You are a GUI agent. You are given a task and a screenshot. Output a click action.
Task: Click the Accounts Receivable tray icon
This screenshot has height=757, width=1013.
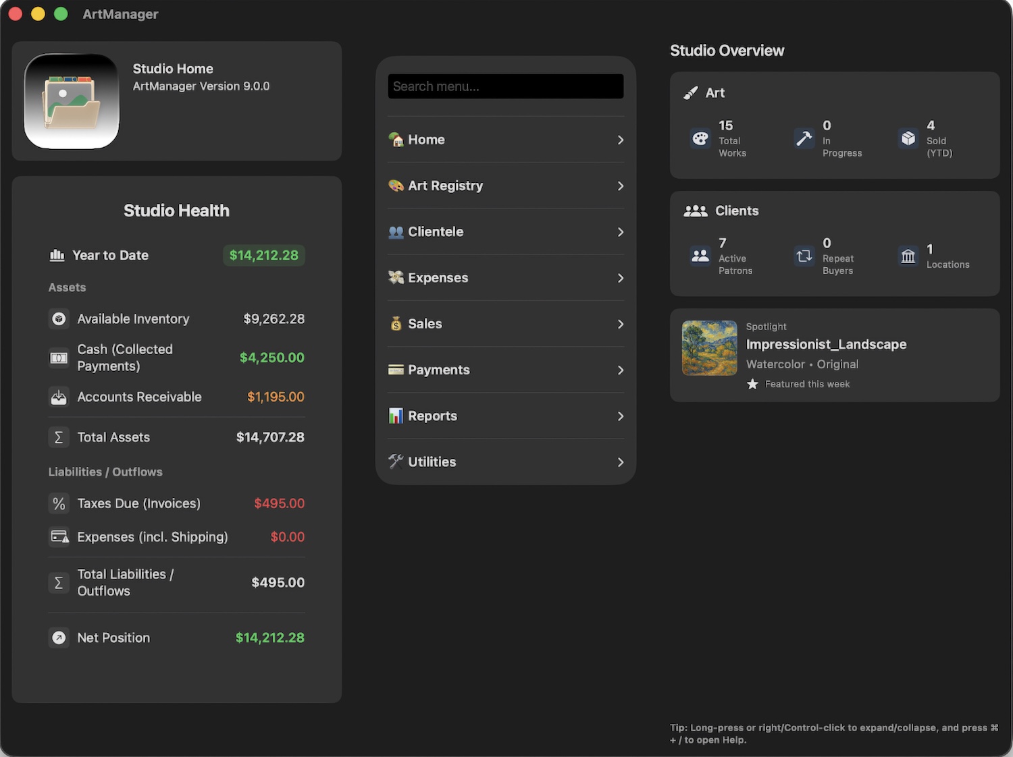tap(59, 397)
